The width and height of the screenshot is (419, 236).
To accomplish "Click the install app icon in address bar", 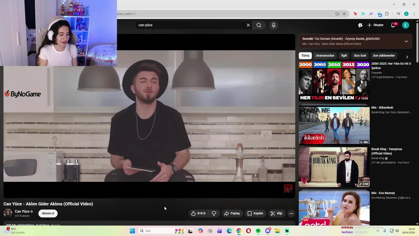I will click(337, 14).
